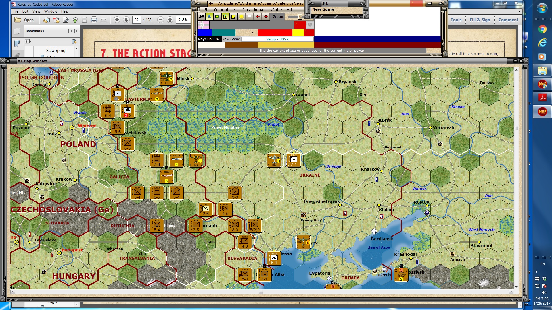Go to next page with the down arrow
This screenshot has height=310, width=552.
point(126,20)
